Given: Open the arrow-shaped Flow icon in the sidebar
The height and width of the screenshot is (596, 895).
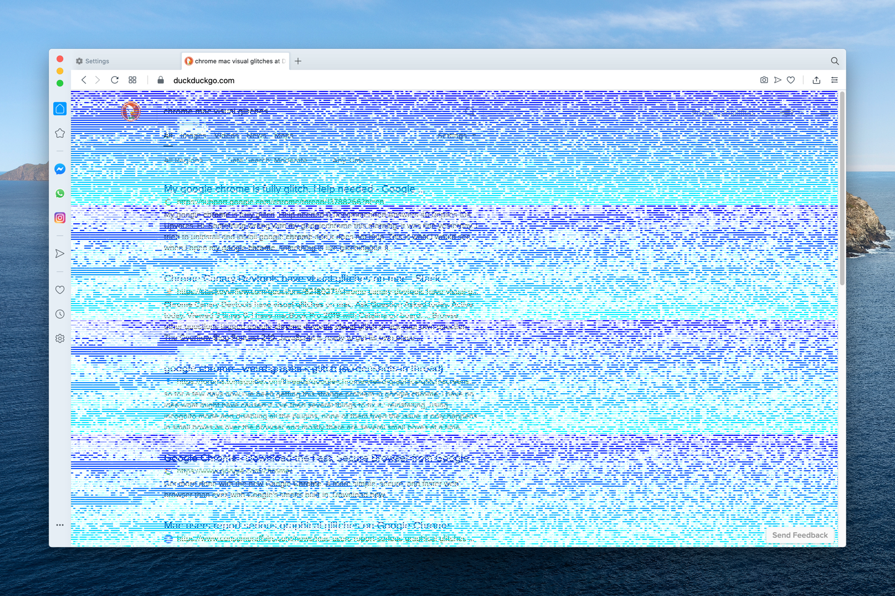Looking at the screenshot, I should pos(60,254).
